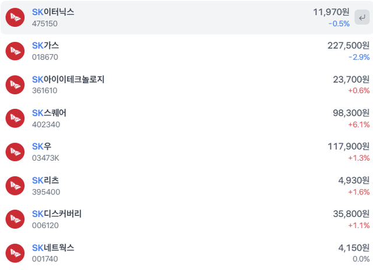Viewport: 373px width, 270px height.
Task: Click the SK우 logo icon
Action: (15, 152)
